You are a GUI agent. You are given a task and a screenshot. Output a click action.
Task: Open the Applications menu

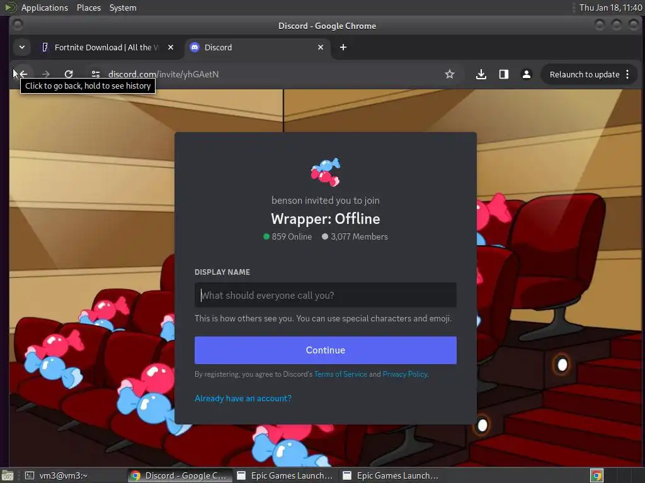tap(45, 8)
